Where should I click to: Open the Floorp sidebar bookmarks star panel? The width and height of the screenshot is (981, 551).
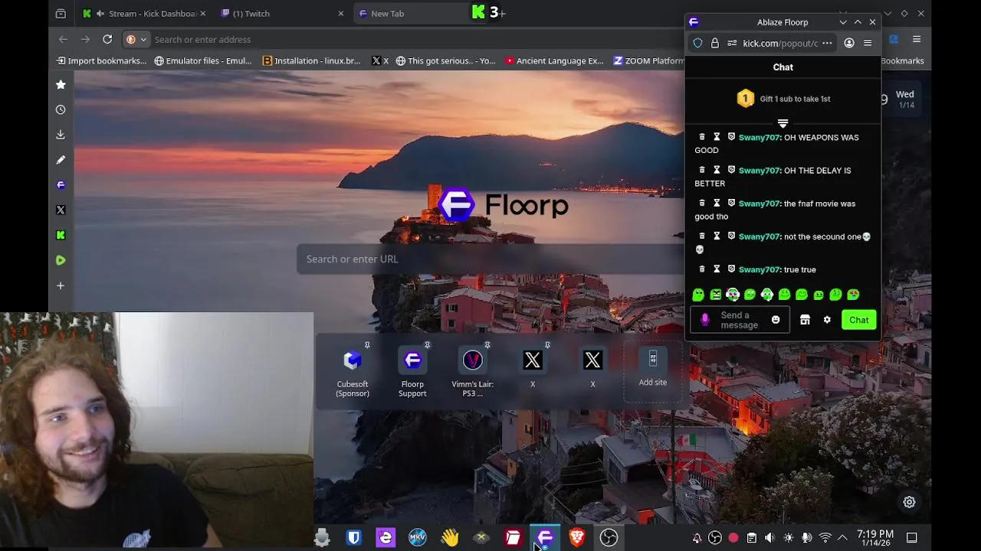point(61,85)
